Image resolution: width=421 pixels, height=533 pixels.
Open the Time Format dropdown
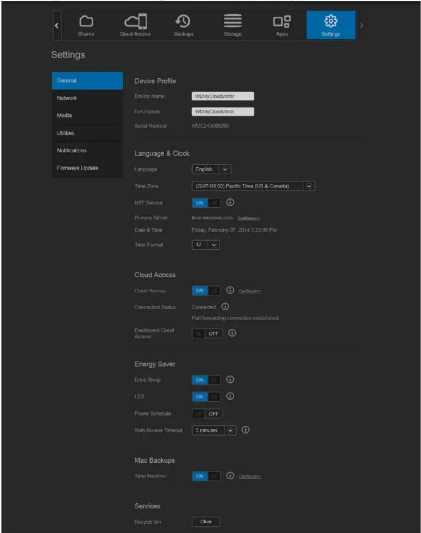[x=206, y=245]
